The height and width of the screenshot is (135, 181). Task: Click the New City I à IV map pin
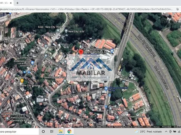coord(66,31)
